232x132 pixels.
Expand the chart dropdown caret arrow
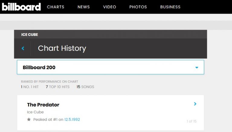tap(197, 68)
